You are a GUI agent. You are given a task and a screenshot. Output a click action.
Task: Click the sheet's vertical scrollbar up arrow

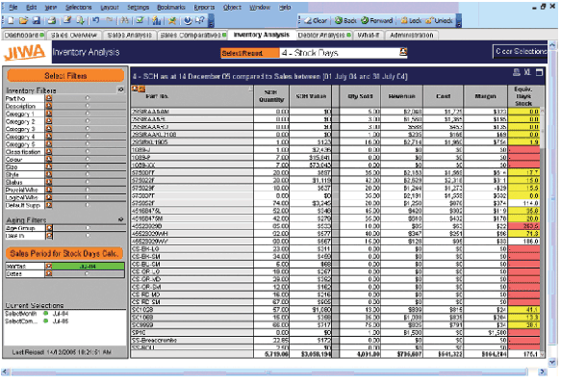click(x=552, y=45)
